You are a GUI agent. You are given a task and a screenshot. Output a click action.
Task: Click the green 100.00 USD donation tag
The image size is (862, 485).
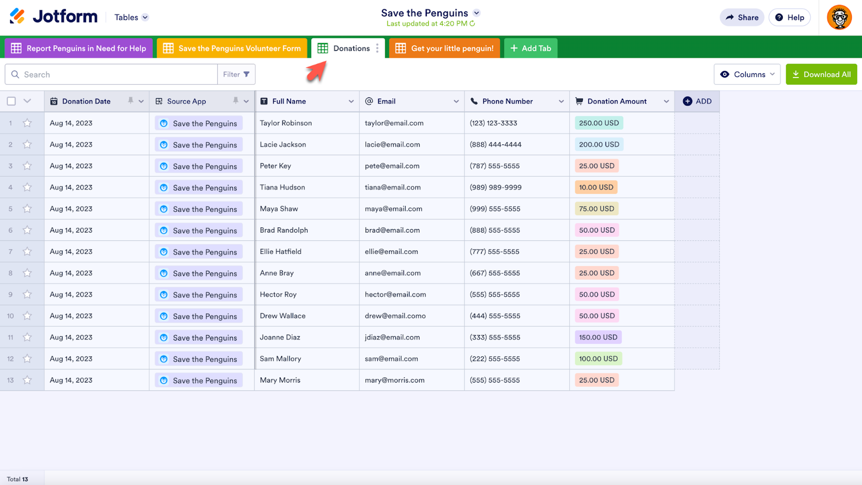(x=598, y=359)
